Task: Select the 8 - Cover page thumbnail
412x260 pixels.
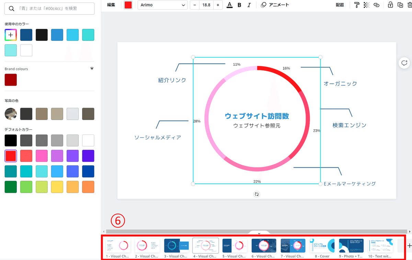Action: [x=322, y=246]
